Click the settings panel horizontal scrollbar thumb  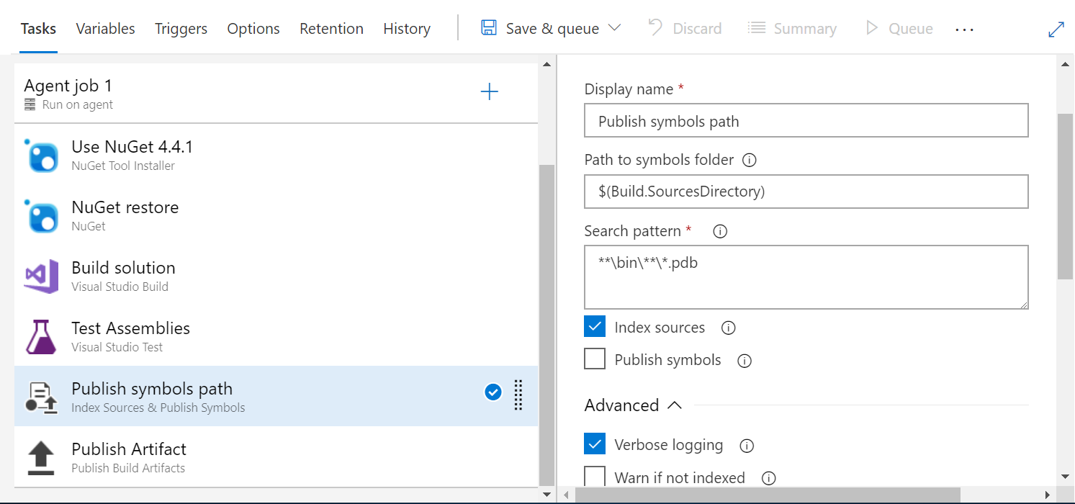pyautogui.click(x=768, y=495)
